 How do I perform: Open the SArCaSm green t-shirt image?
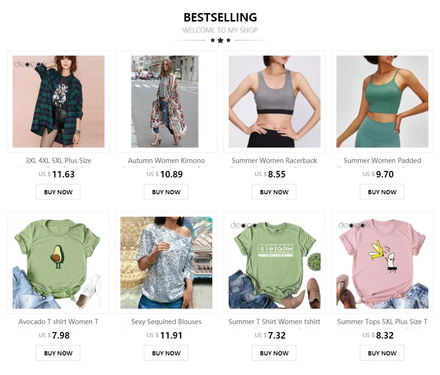pos(274,262)
